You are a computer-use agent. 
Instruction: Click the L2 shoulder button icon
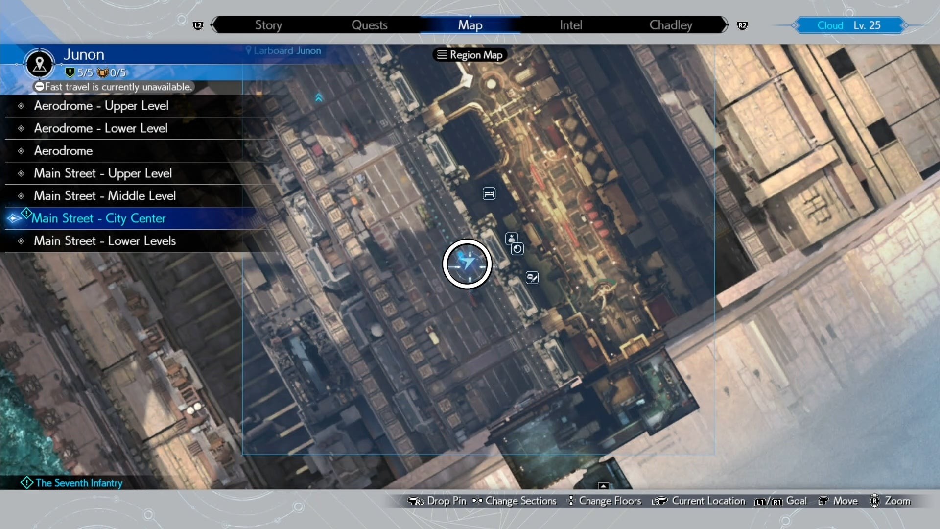point(198,25)
